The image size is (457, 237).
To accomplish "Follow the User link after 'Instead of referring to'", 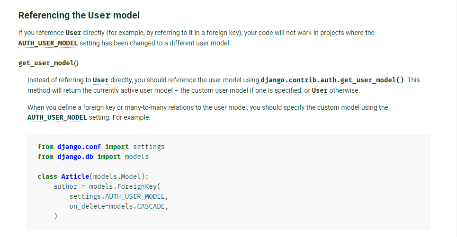I will click(100, 80).
